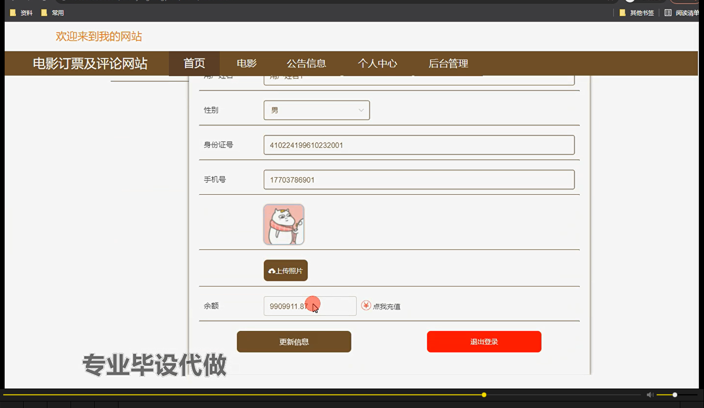Click the 上传照片 upload button
The height and width of the screenshot is (408, 704).
point(286,270)
